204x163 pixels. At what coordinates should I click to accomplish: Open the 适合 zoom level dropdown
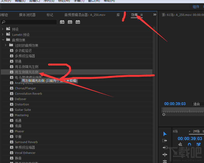coord(198,104)
